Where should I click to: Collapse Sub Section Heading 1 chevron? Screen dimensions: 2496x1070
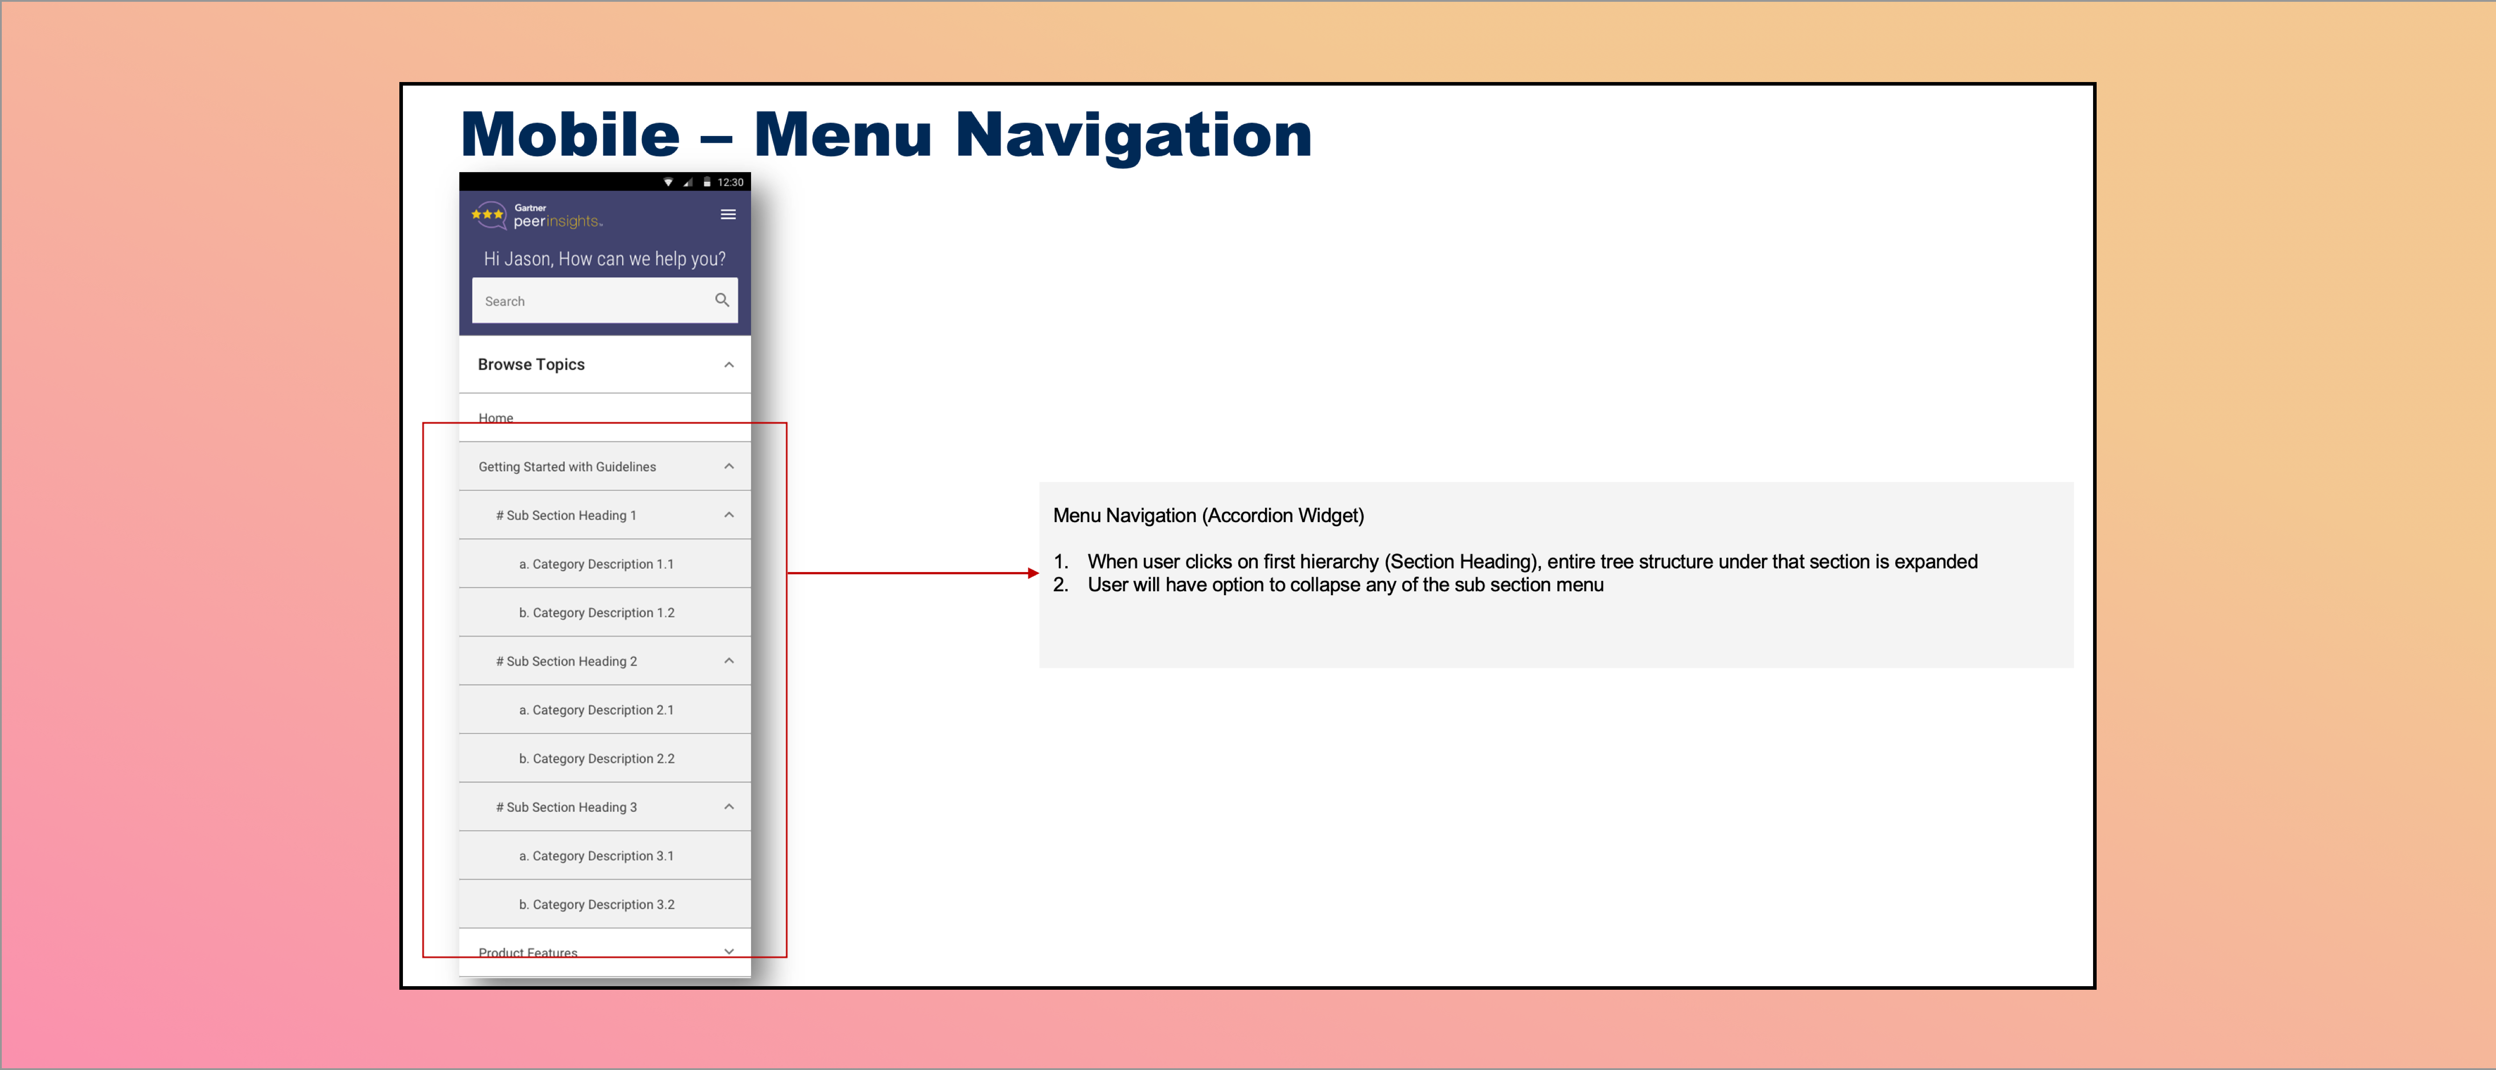click(729, 514)
